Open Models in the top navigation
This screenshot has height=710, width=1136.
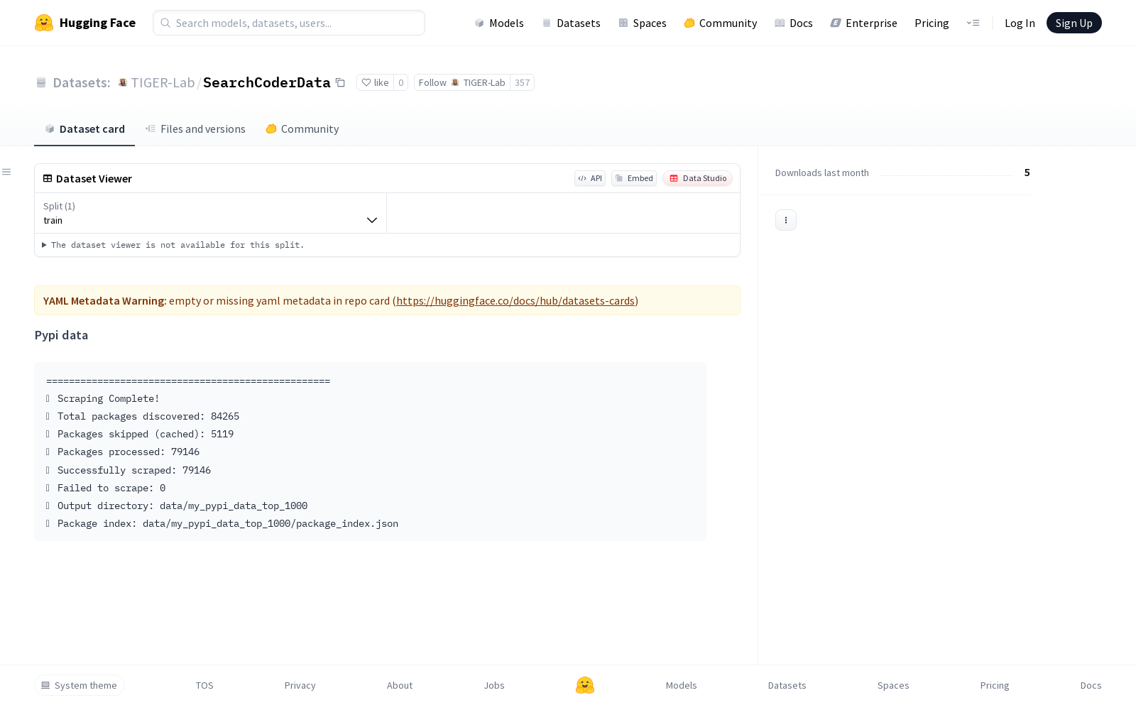[x=499, y=23]
